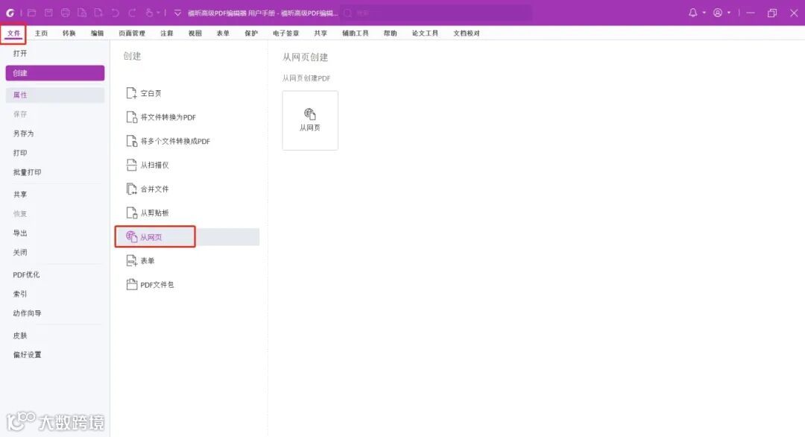The width and height of the screenshot is (805, 437).
Task: Switch to the 表单 tab
Action: point(223,34)
